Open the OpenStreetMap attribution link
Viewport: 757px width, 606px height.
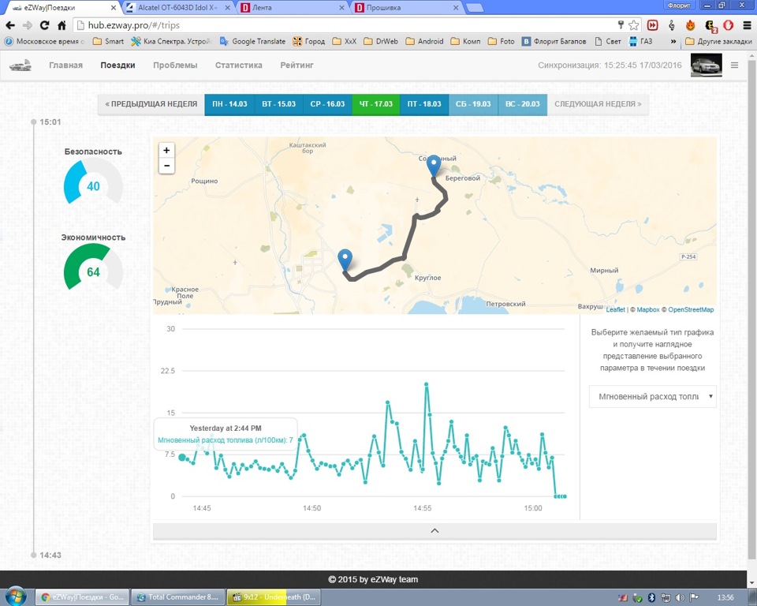[x=691, y=310]
